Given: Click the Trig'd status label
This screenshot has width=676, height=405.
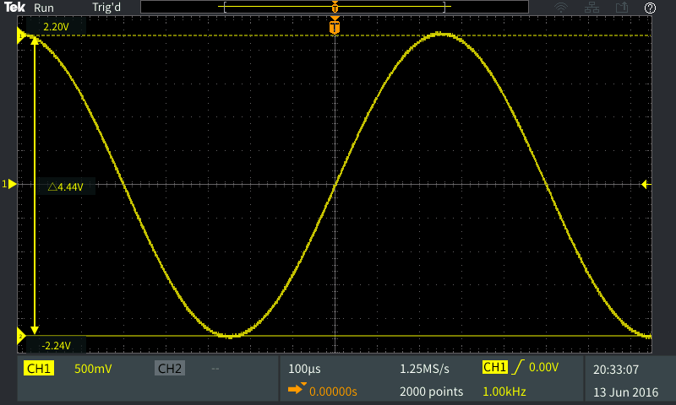Looking at the screenshot, I should (106, 8).
